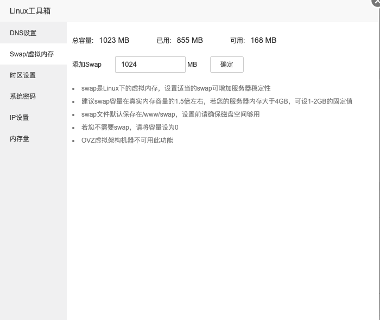This screenshot has width=380, height=320.
Task: Click the 添加Swap label
Action: (x=87, y=65)
